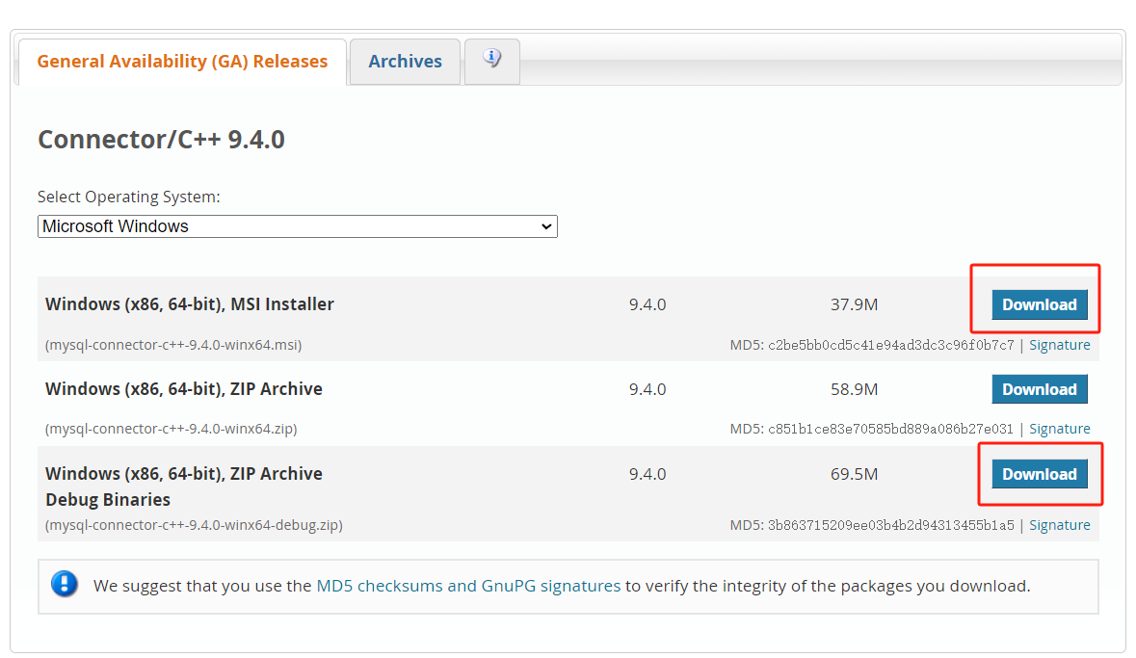Click the Connector/C++ 9.4.0 heading
This screenshot has width=1136, height=658.
coord(162,139)
